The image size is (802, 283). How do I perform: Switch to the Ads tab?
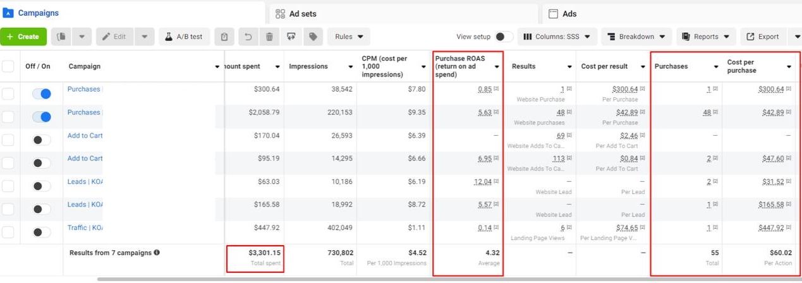pos(569,13)
